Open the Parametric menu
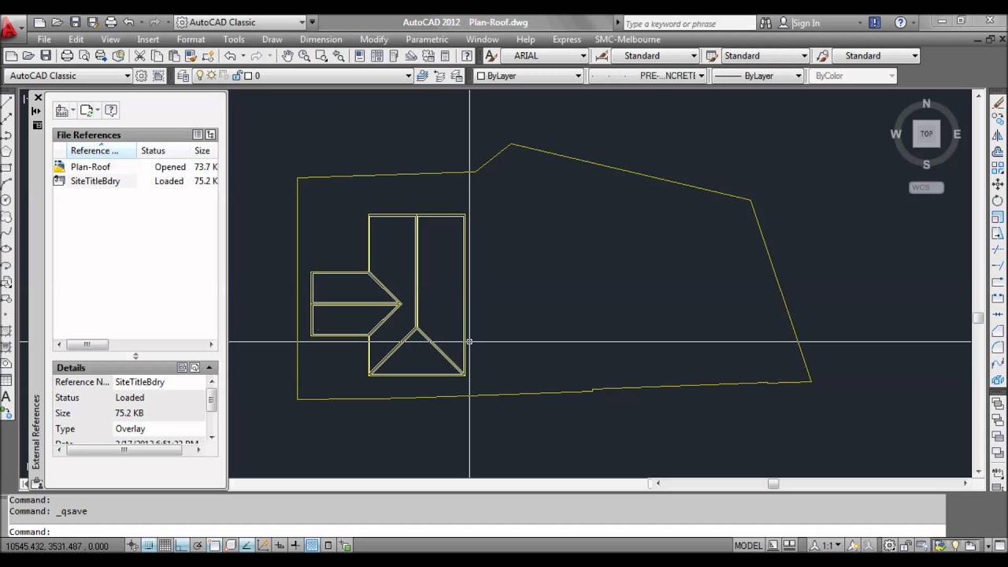 427,39
